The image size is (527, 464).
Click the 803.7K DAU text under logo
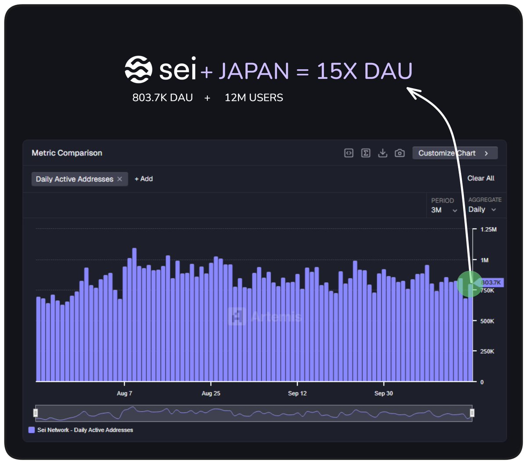(x=162, y=98)
